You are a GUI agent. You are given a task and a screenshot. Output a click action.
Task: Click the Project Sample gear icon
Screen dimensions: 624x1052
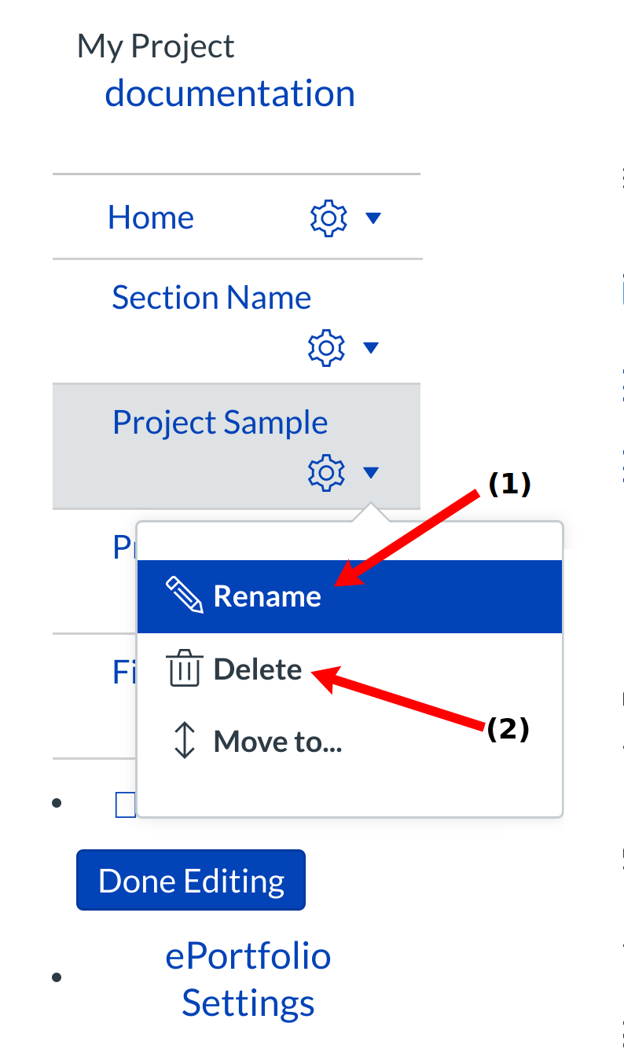tap(327, 472)
